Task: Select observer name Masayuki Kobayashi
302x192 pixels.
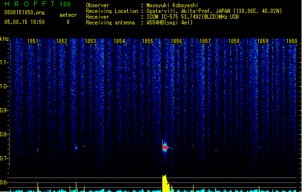Action: coord(172,5)
